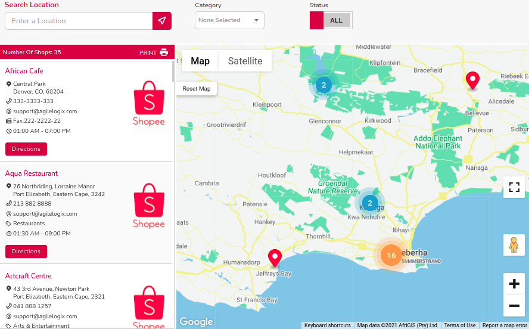Click Humansdorp town label on map
The width and height of the screenshot is (529, 329).
(241, 262)
